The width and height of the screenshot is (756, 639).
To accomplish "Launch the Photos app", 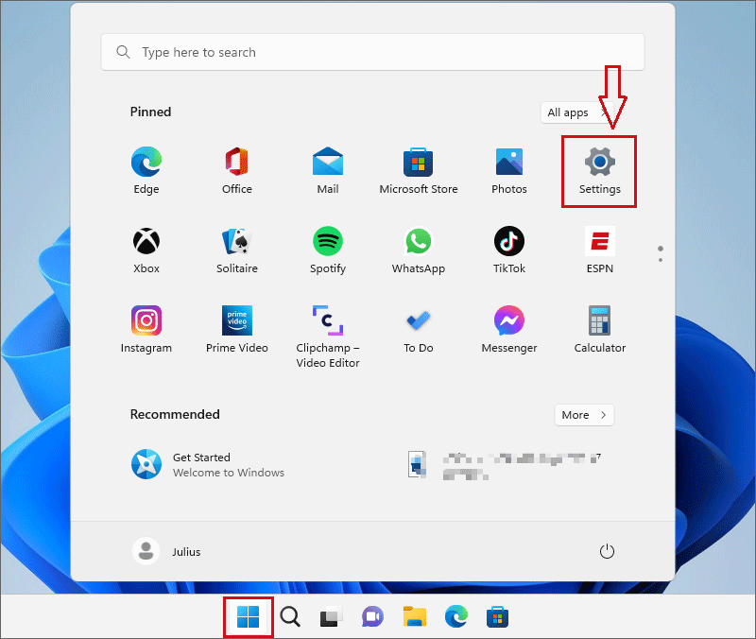I will click(x=509, y=171).
